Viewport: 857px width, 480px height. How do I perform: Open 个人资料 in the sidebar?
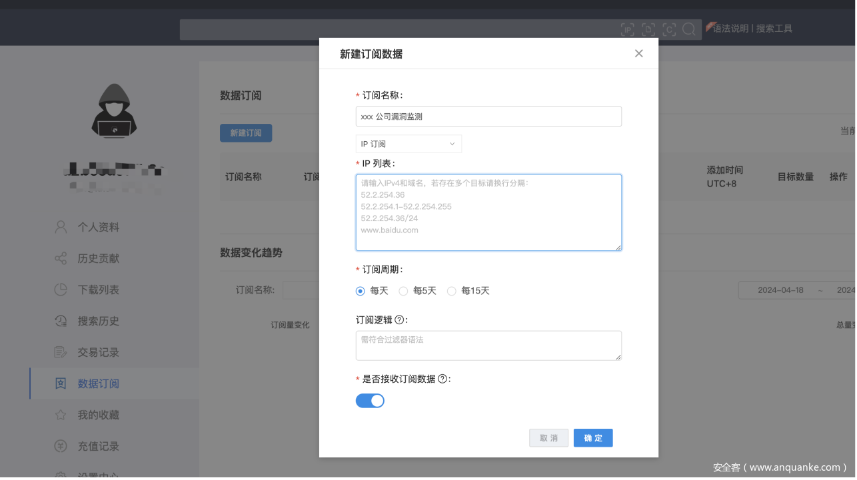[98, 227]
